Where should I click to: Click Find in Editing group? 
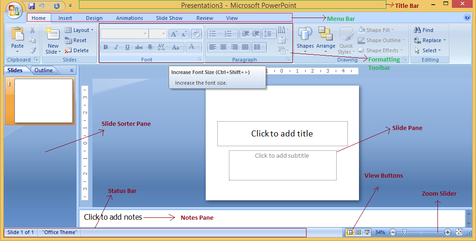424,30
